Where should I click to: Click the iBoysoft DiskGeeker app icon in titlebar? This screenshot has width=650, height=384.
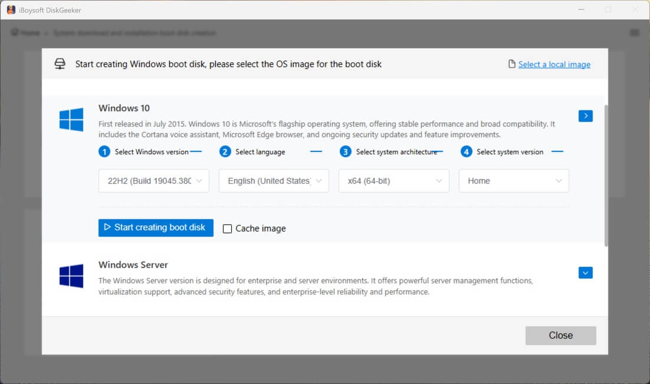11,9
